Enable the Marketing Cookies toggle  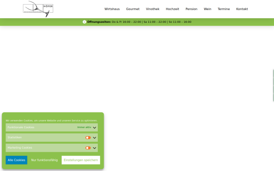click(88, 148)
